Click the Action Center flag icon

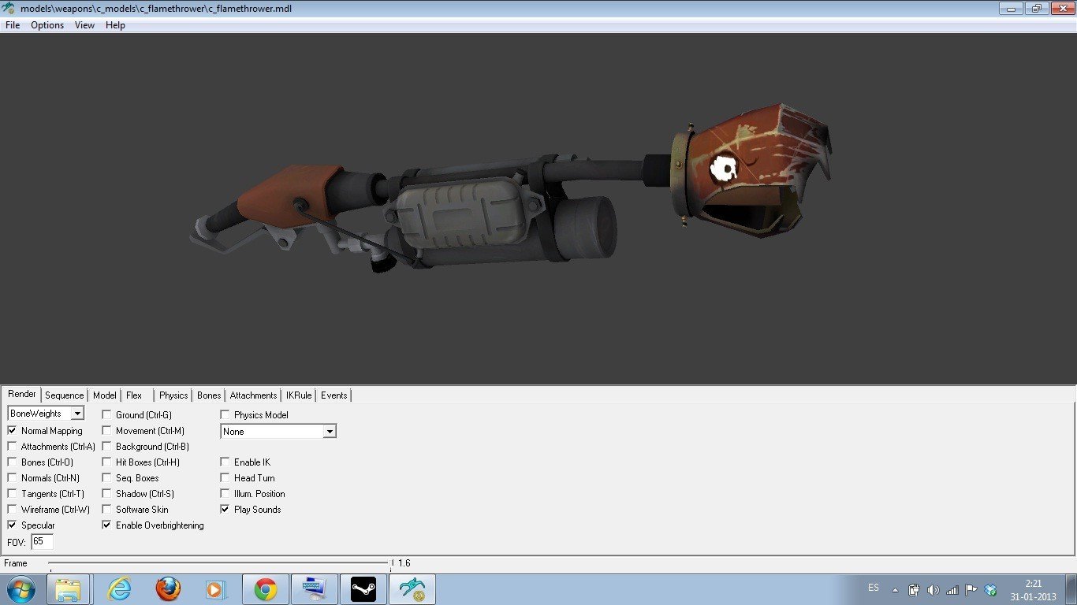pos(971,589)
